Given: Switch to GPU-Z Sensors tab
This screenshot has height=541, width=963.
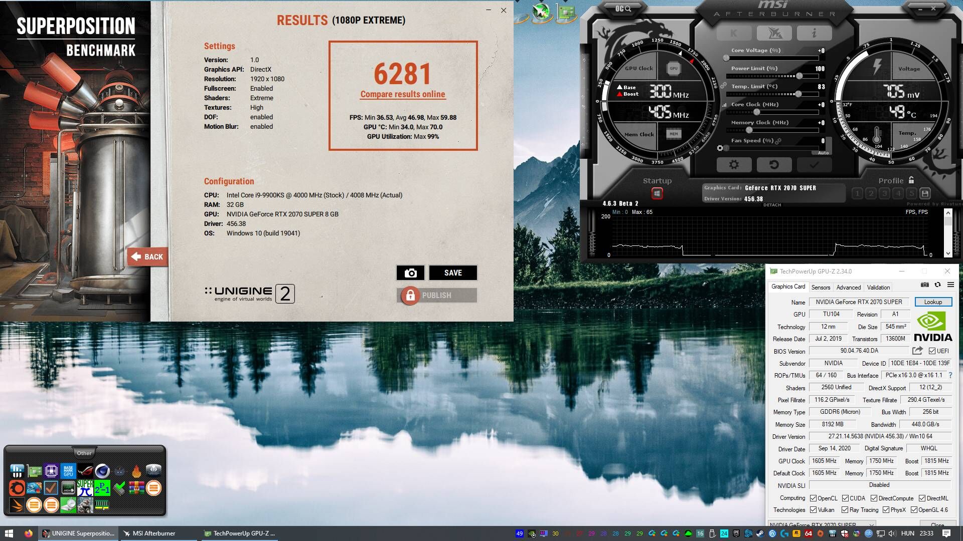Looking at the screenshot, I should tap(821, 288).
